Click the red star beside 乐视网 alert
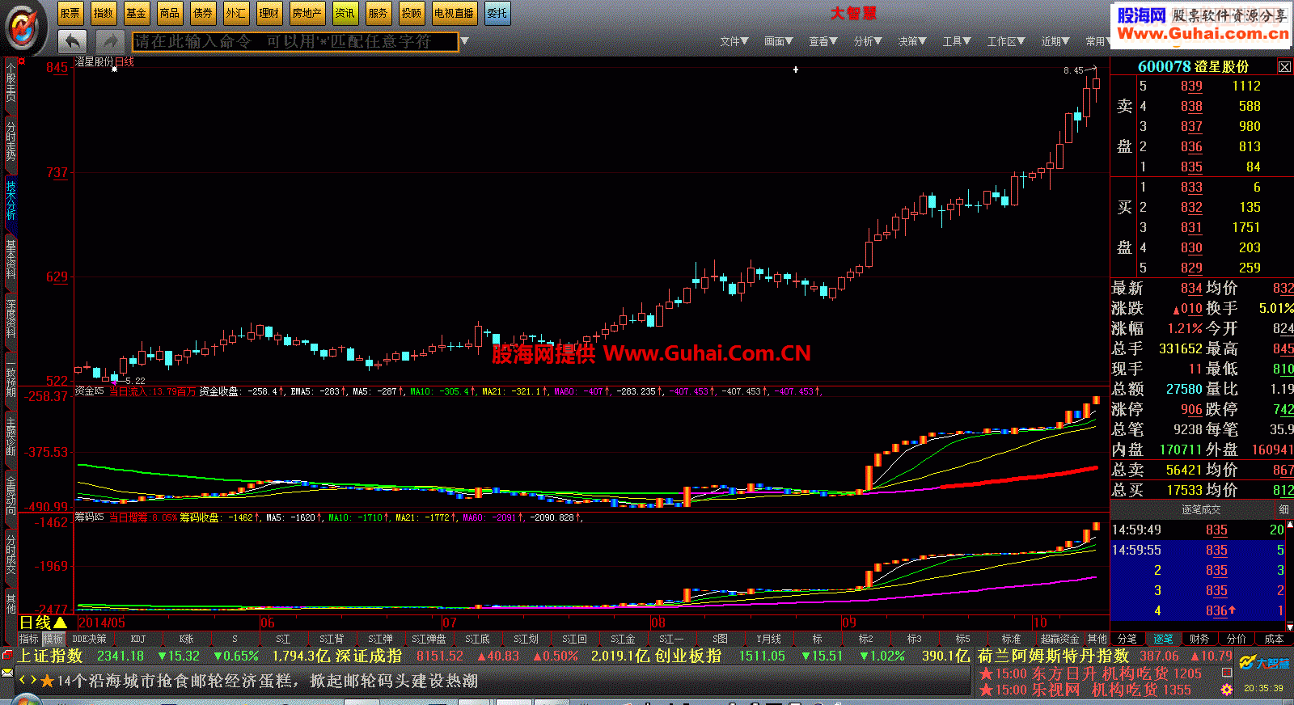The height and width of the screenshot is (705, 1294). (986, 690)
